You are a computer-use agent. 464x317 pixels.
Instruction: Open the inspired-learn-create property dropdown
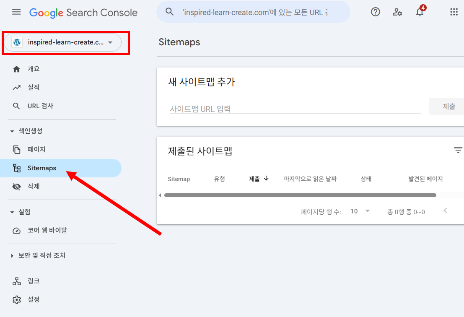coord(63,42)
